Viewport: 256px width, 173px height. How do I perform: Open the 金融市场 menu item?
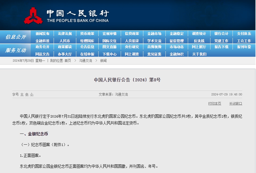(x=154, y=34)
